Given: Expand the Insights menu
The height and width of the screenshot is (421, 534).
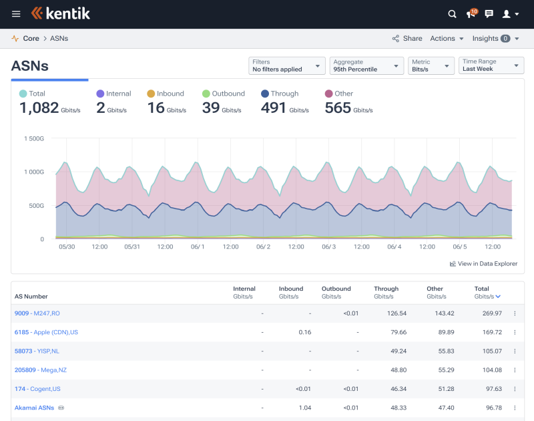Looking at the screenshot, I should tap(495, 39).
